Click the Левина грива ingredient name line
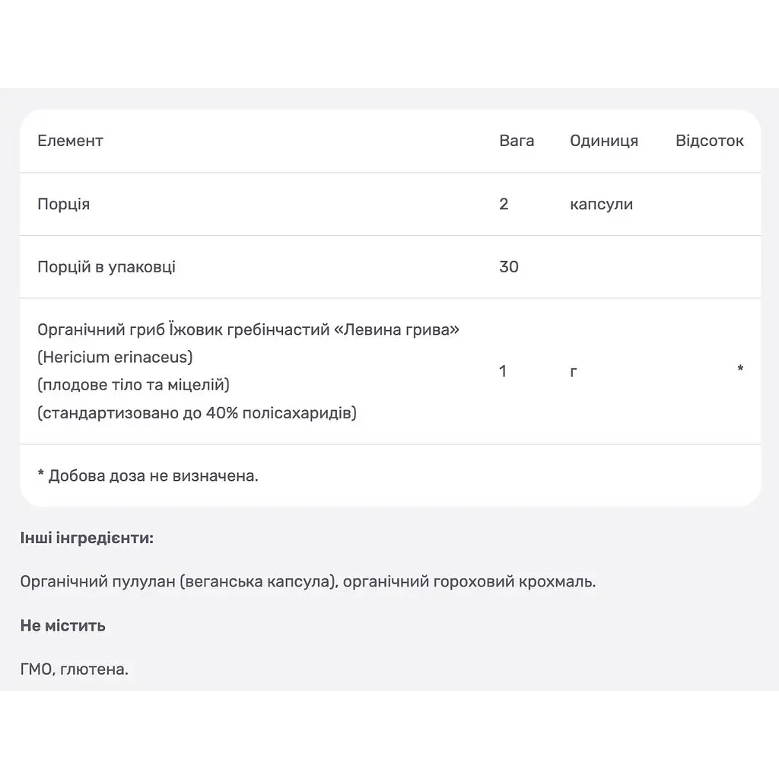Screen dimensions: 779x779 [x=249, y=330]
